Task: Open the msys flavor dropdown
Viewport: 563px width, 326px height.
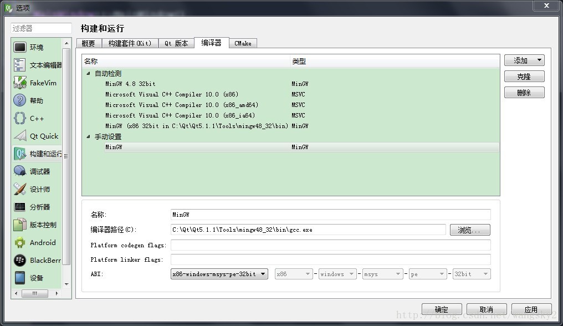Action: tap(382, 274)
